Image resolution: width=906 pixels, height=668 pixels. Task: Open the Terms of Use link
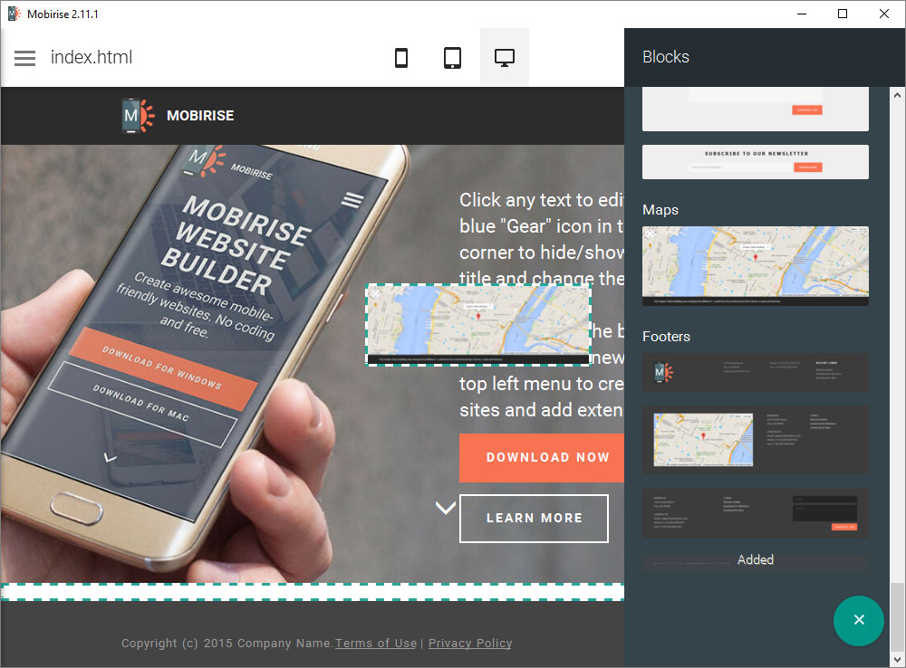pos(376,644)
